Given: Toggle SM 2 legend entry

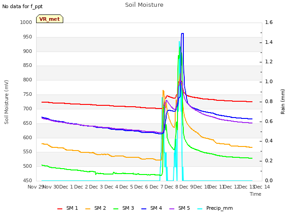Looking at the screenshot, I should coord(95,208).
